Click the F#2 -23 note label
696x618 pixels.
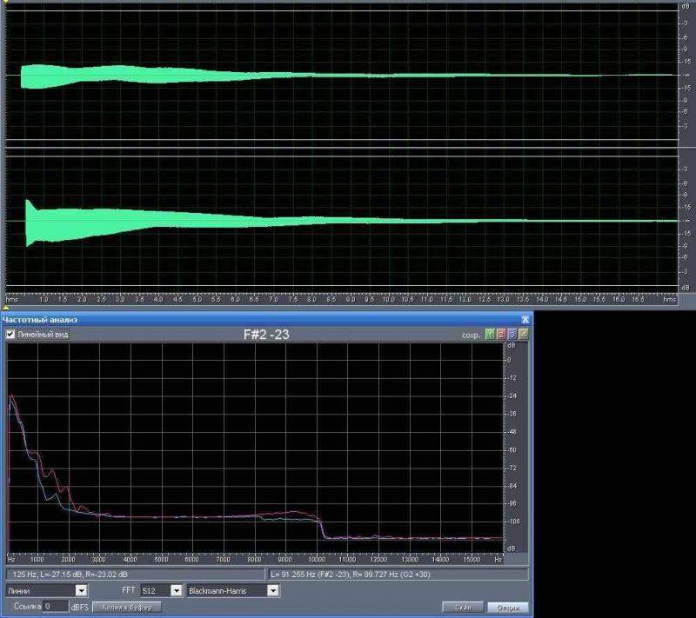[x=266, y=335]
